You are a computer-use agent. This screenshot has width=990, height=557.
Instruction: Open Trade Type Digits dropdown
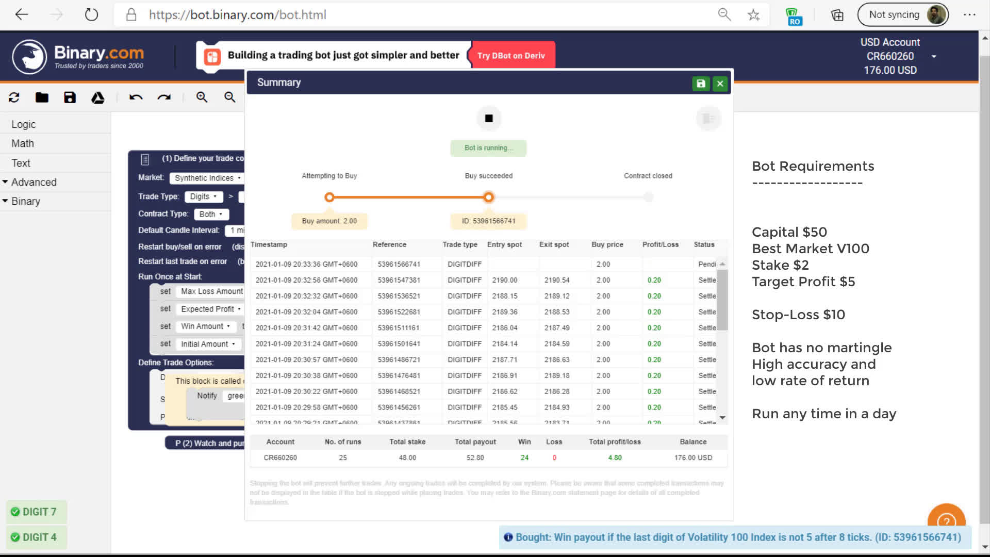tap(204, 196)
